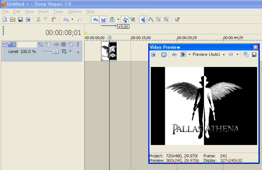Toggle Bypass Motion Blur on track 1
The width and height of the screenshot is (262, 170).
(40, 45)
